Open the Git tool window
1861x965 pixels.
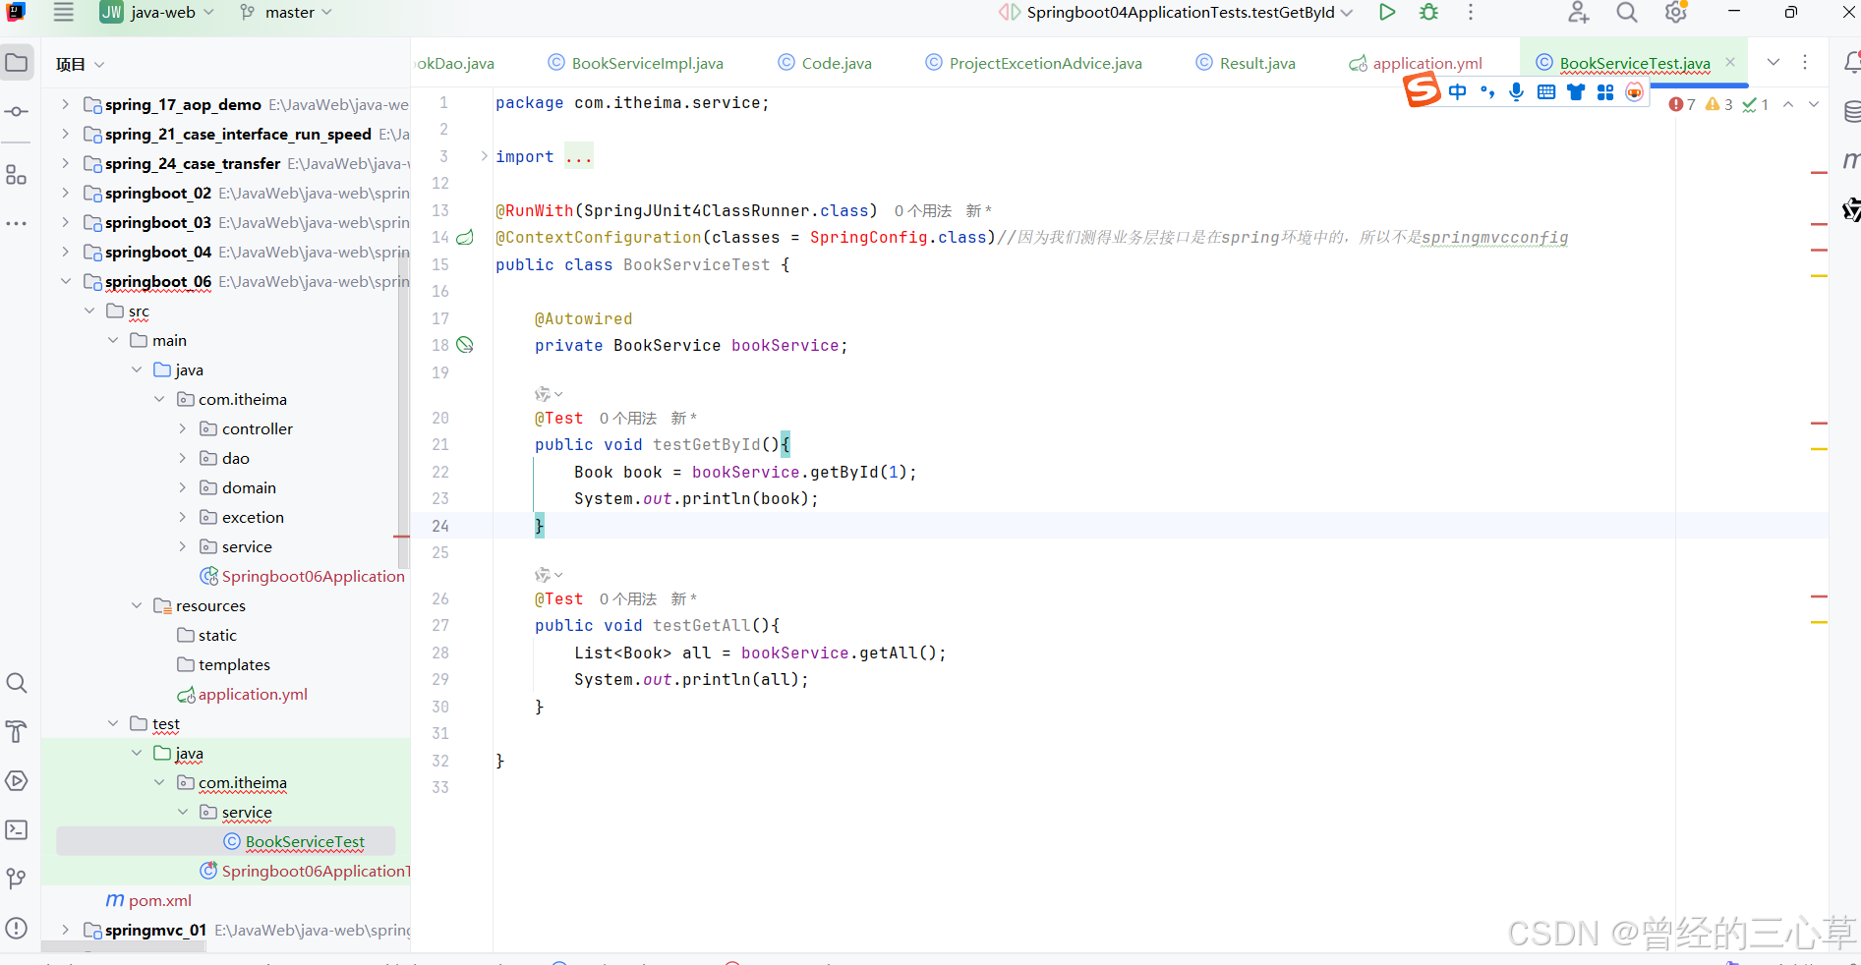[x=17, y=879]
